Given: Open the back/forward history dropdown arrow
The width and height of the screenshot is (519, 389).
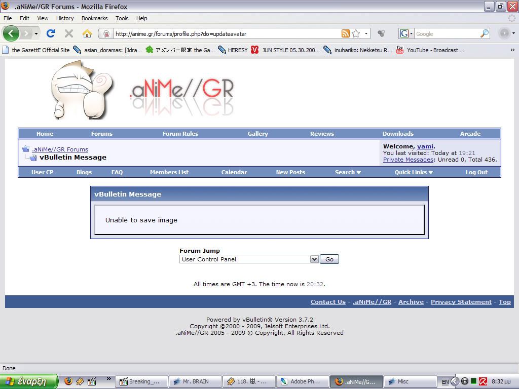Looking at the screenshot, I should pyautogui.click(x=36, y=33).
